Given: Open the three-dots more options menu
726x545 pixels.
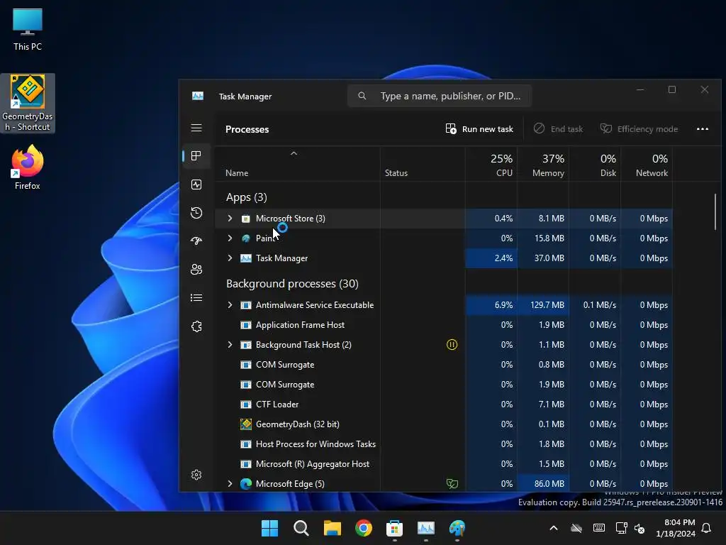Looking at the screenshot, I should [x=703, y=129].
